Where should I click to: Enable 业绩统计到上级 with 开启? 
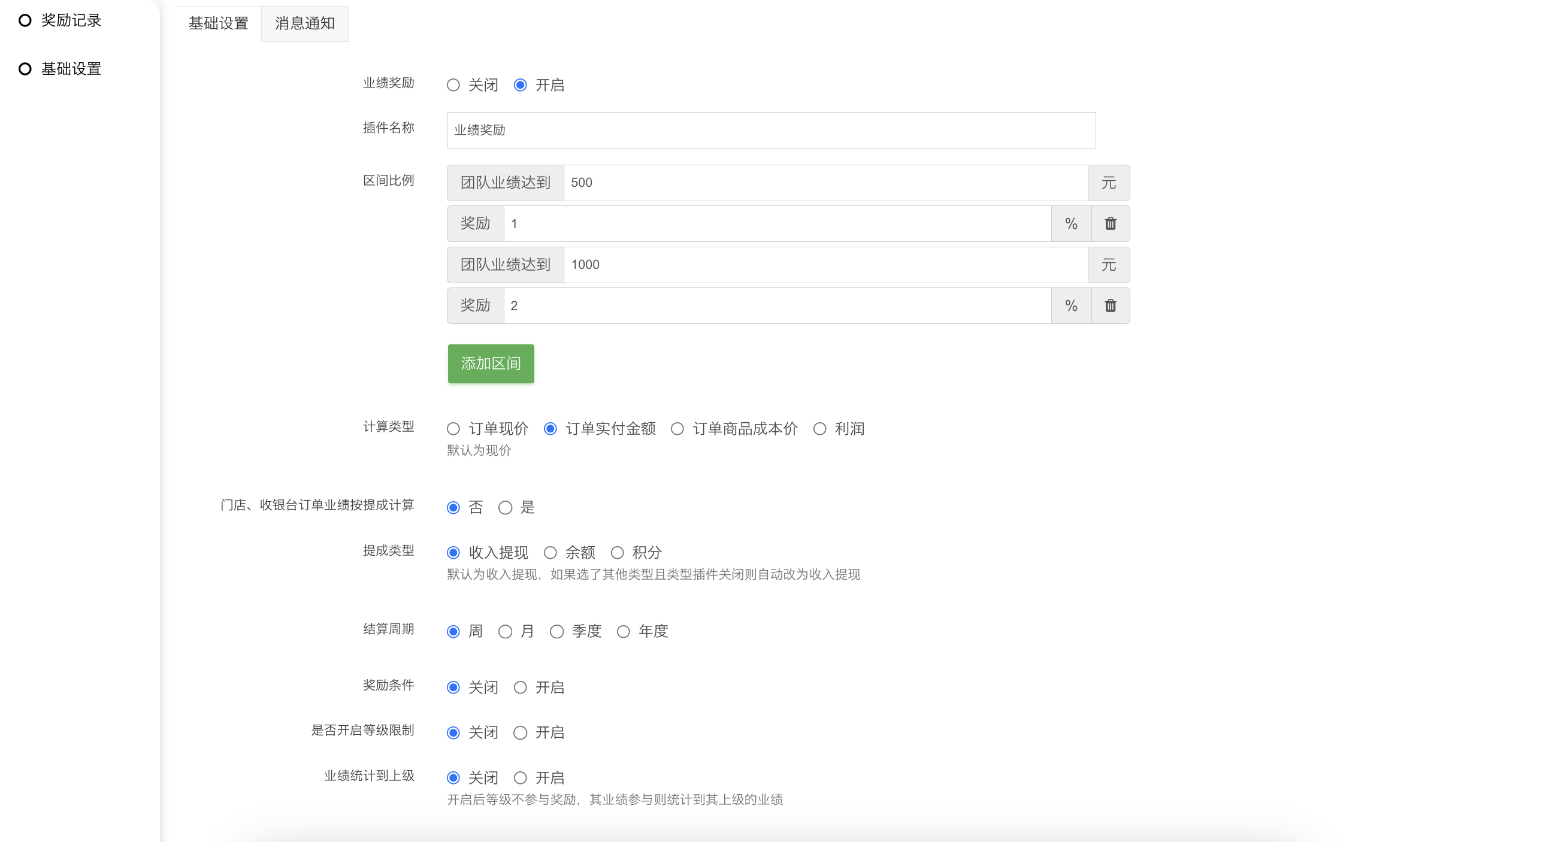(520, 778)
